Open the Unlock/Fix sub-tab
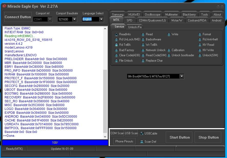This screenshot has width=227, height=158. tap(135, 27)
